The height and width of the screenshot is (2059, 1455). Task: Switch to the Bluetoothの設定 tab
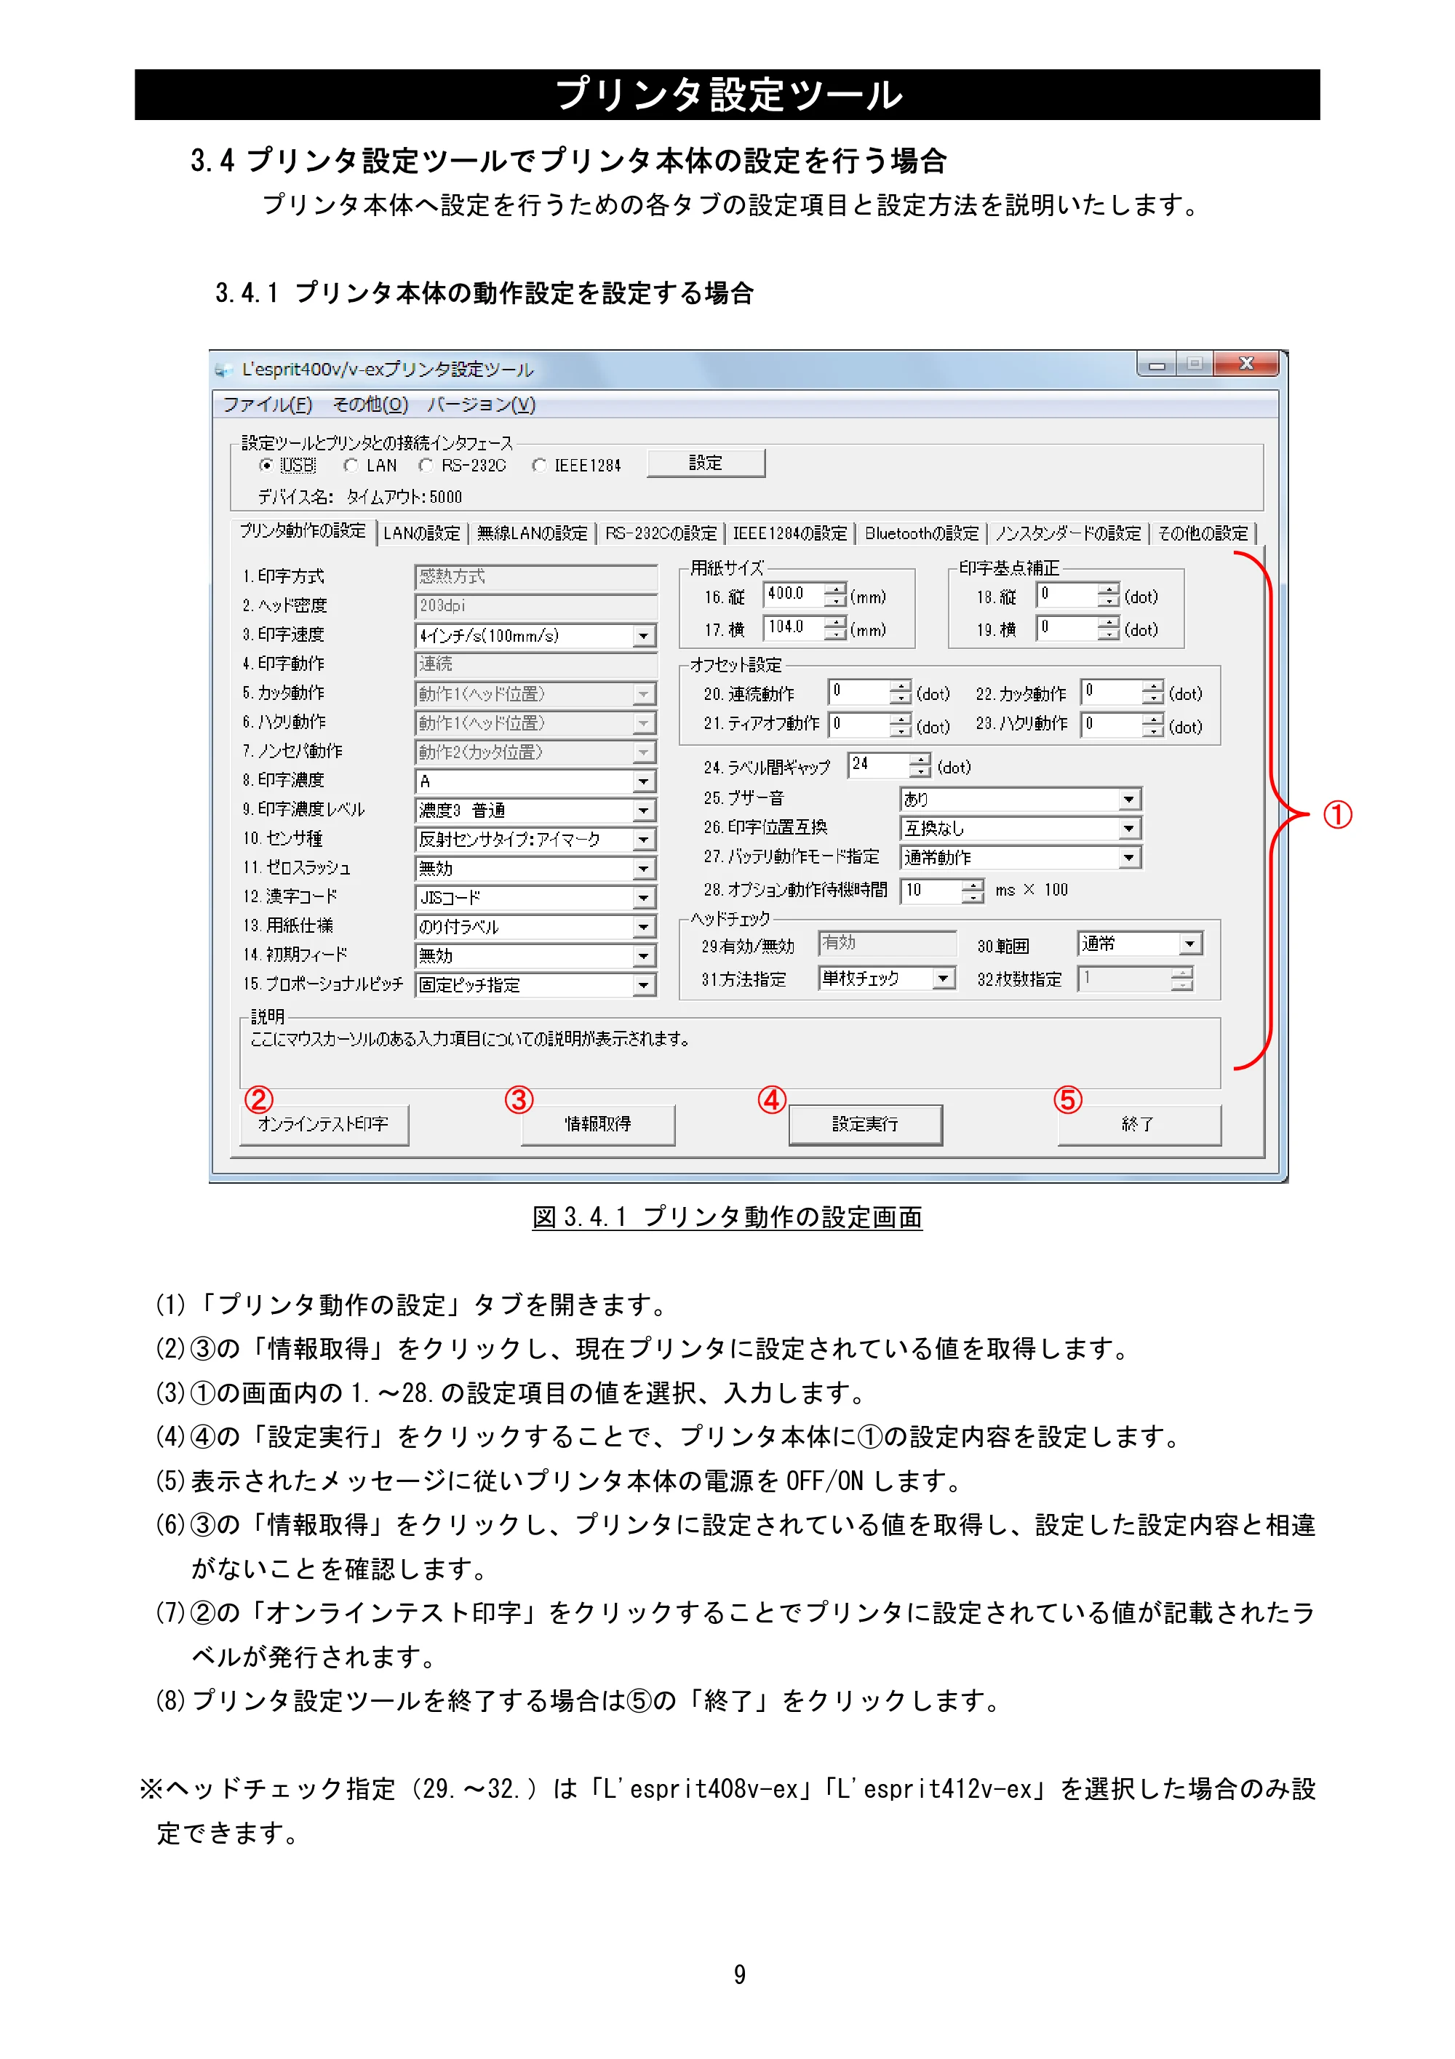pos(922,533)
